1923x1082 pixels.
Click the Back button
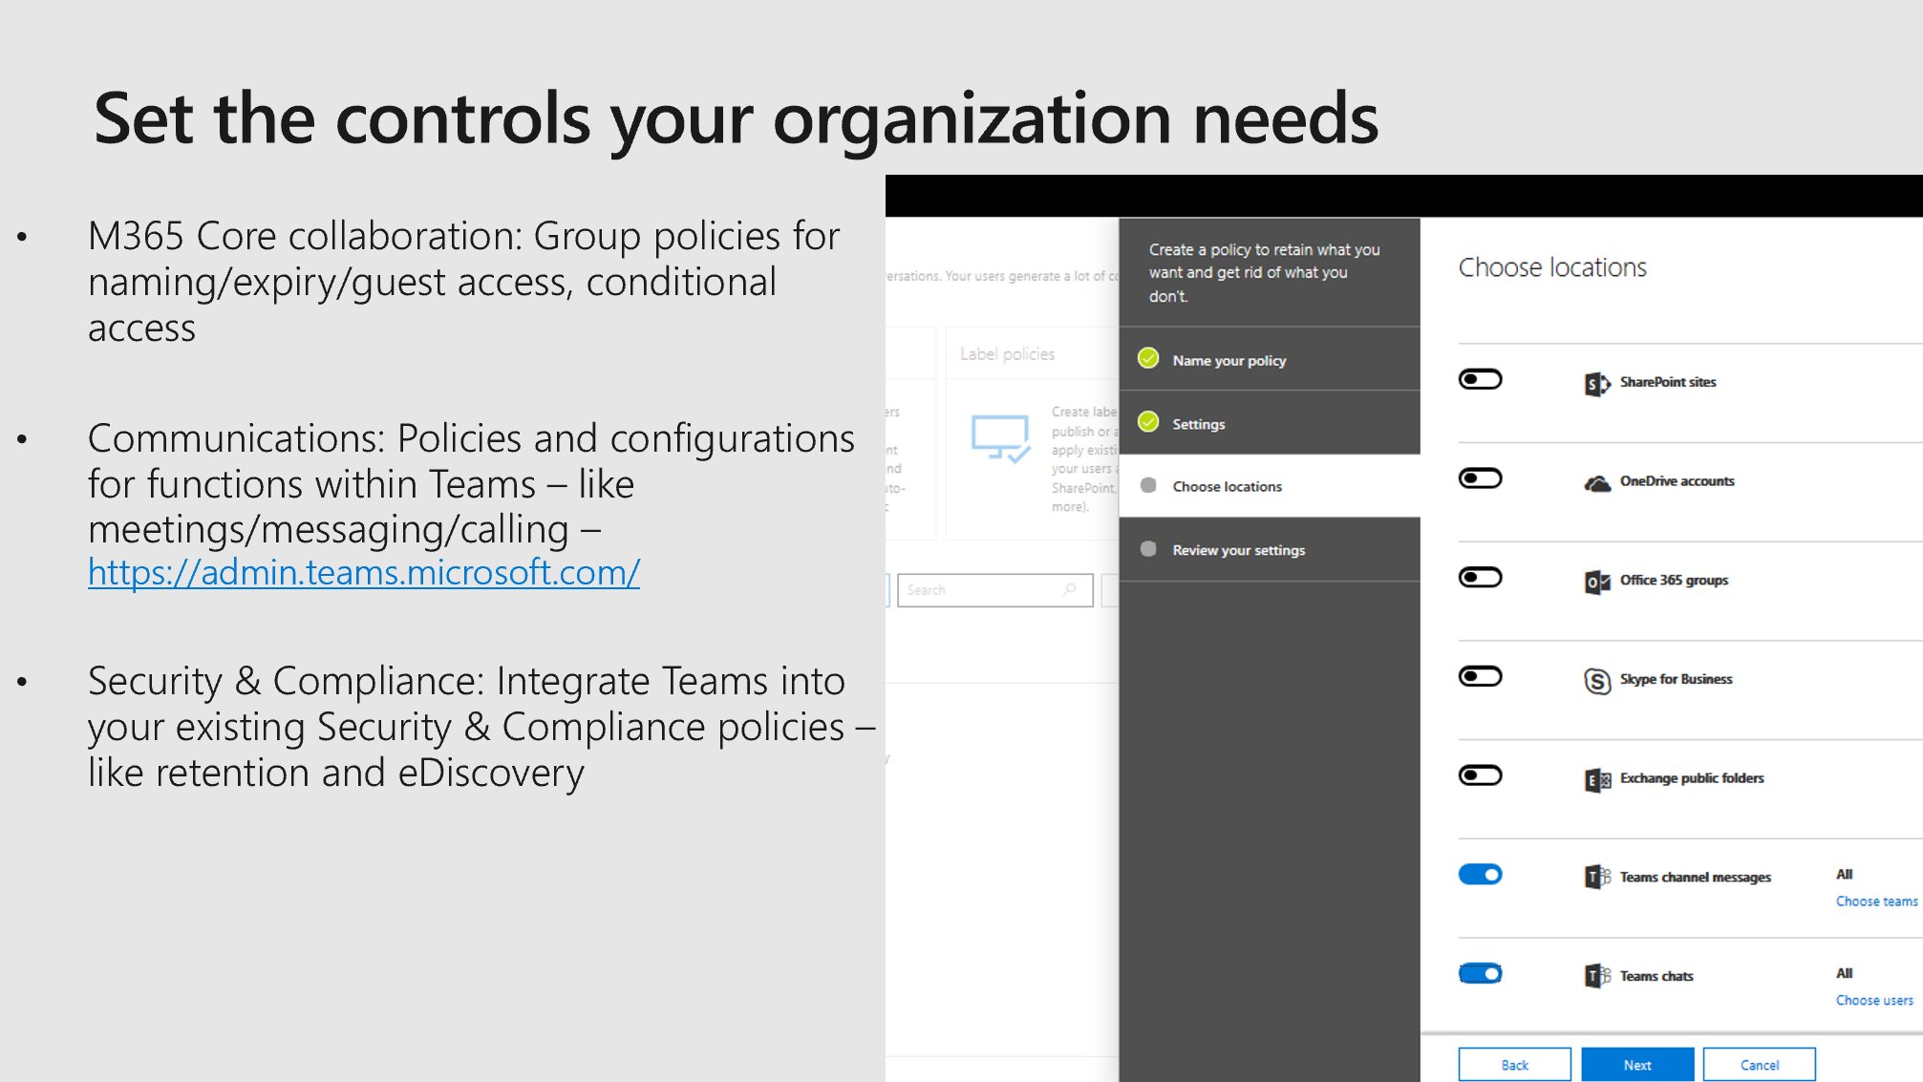pyautogui.click(x=1514, y=1065)
